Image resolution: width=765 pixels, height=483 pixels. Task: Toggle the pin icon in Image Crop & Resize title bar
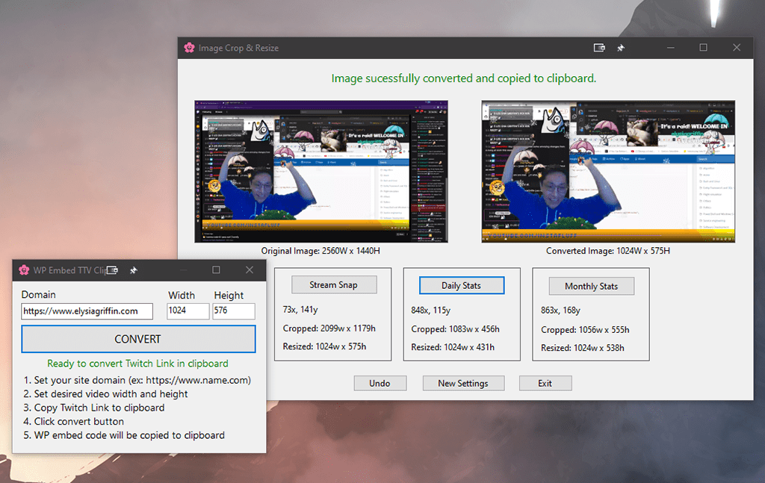click(x=621, y=48)
